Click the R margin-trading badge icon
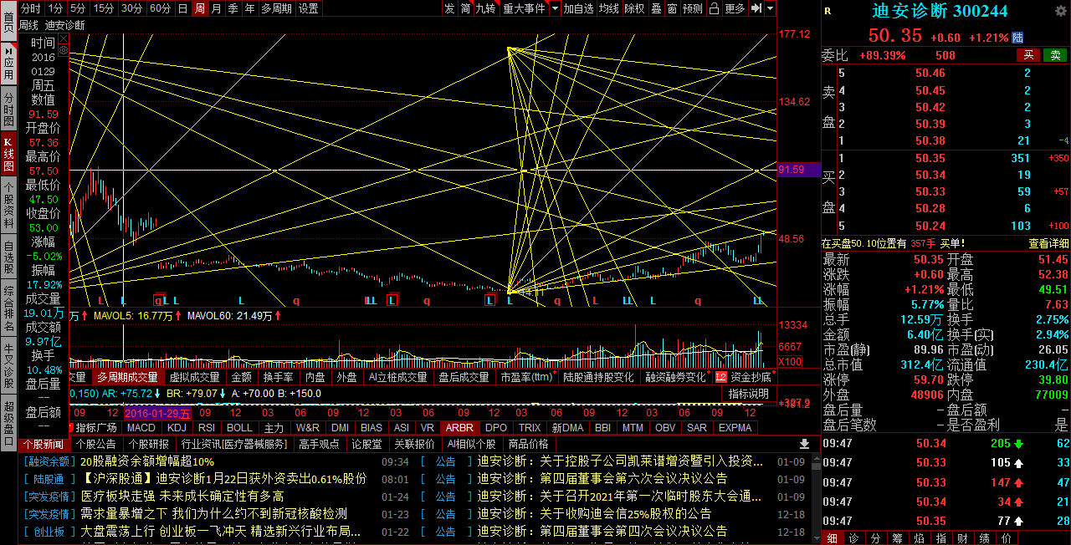Viewport: 1071px width, 545px height. click(828, 11)
